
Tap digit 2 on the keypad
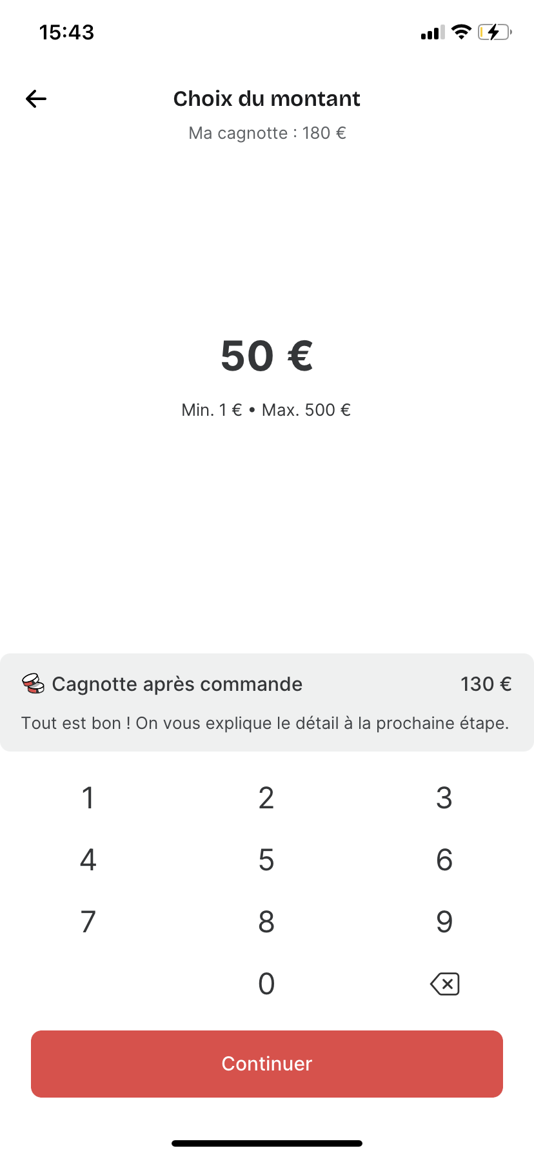(266, 798)
